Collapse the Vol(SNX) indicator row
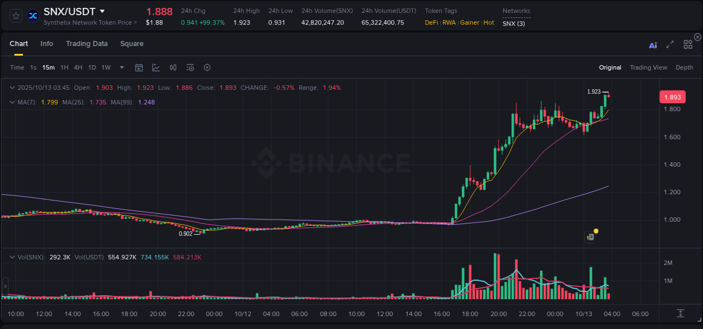 tap(11, 256)
